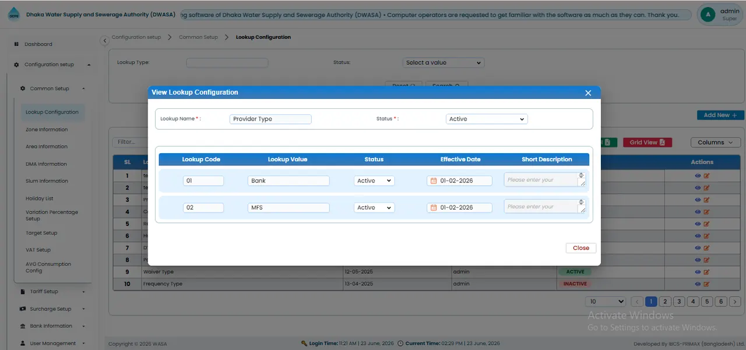Open Target Setup in the sidebar
The height and width of the screenshot is (350, 746).
coord(41,233)
